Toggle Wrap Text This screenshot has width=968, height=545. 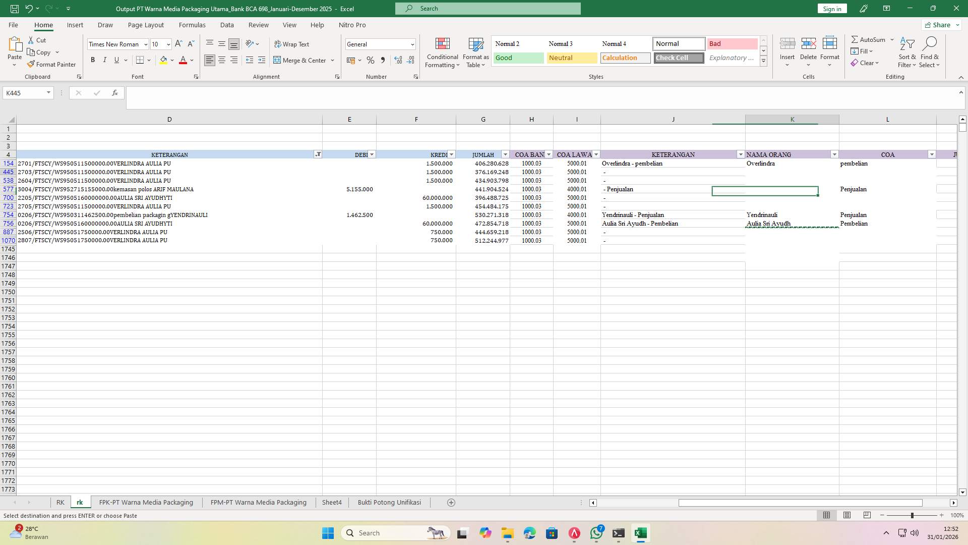tap(292, 44)
